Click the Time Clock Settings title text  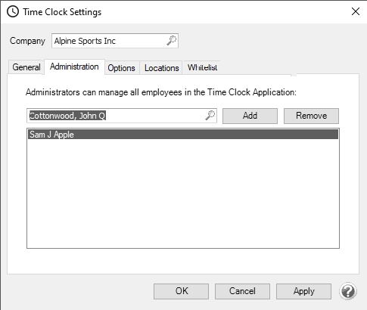(x=62, y=12)
